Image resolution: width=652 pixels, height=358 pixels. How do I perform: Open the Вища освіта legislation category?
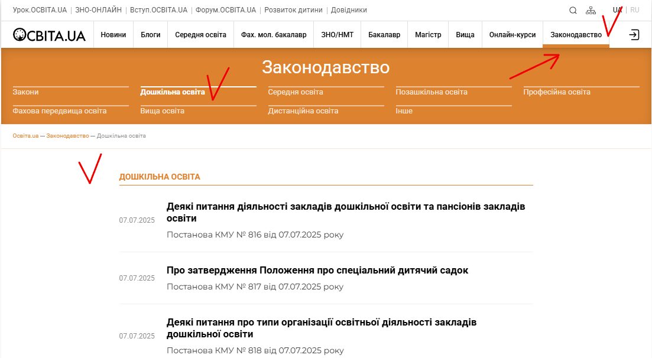(163, 111)
